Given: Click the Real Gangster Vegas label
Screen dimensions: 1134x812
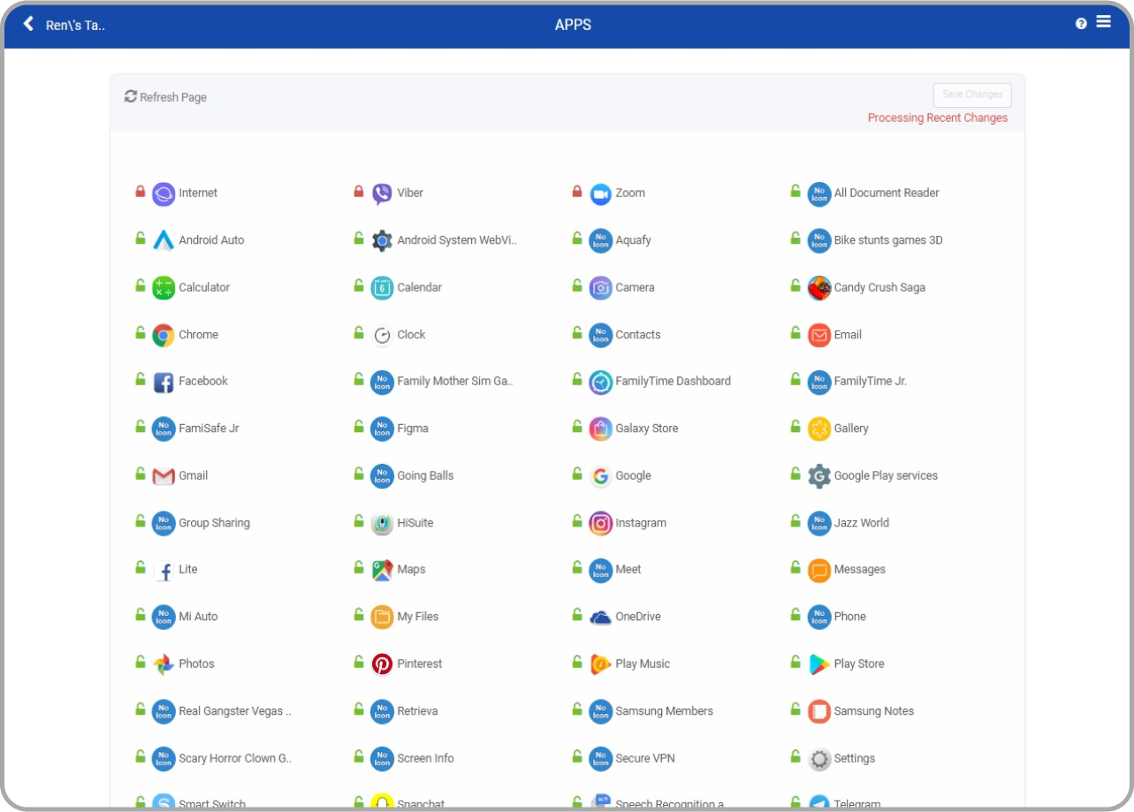Looking at the screenshot, I should (x=235, y=711).
